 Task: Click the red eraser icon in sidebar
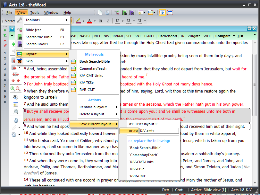5,46
